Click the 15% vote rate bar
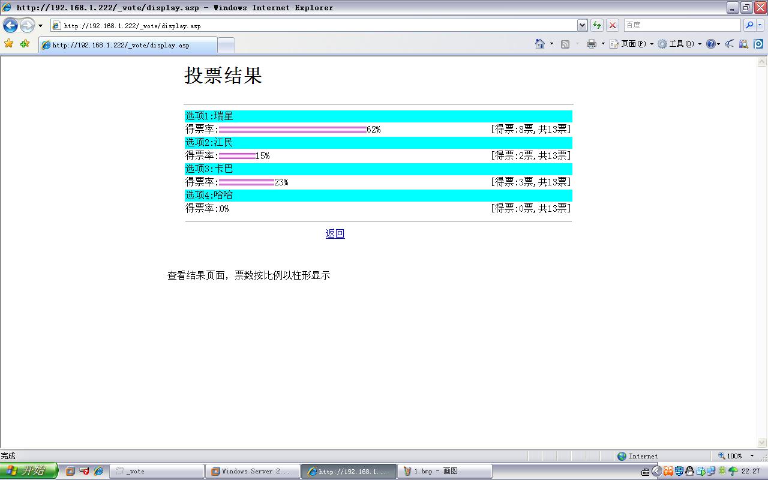The width and height of the screenshot is (768, 480). tap(237, 156)
